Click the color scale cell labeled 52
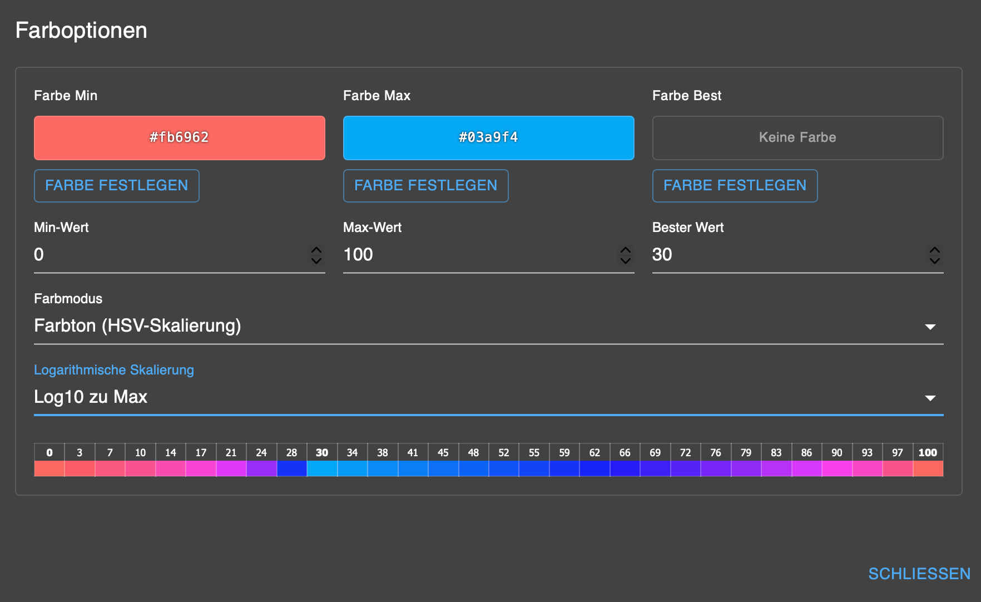 click(504, 460)
